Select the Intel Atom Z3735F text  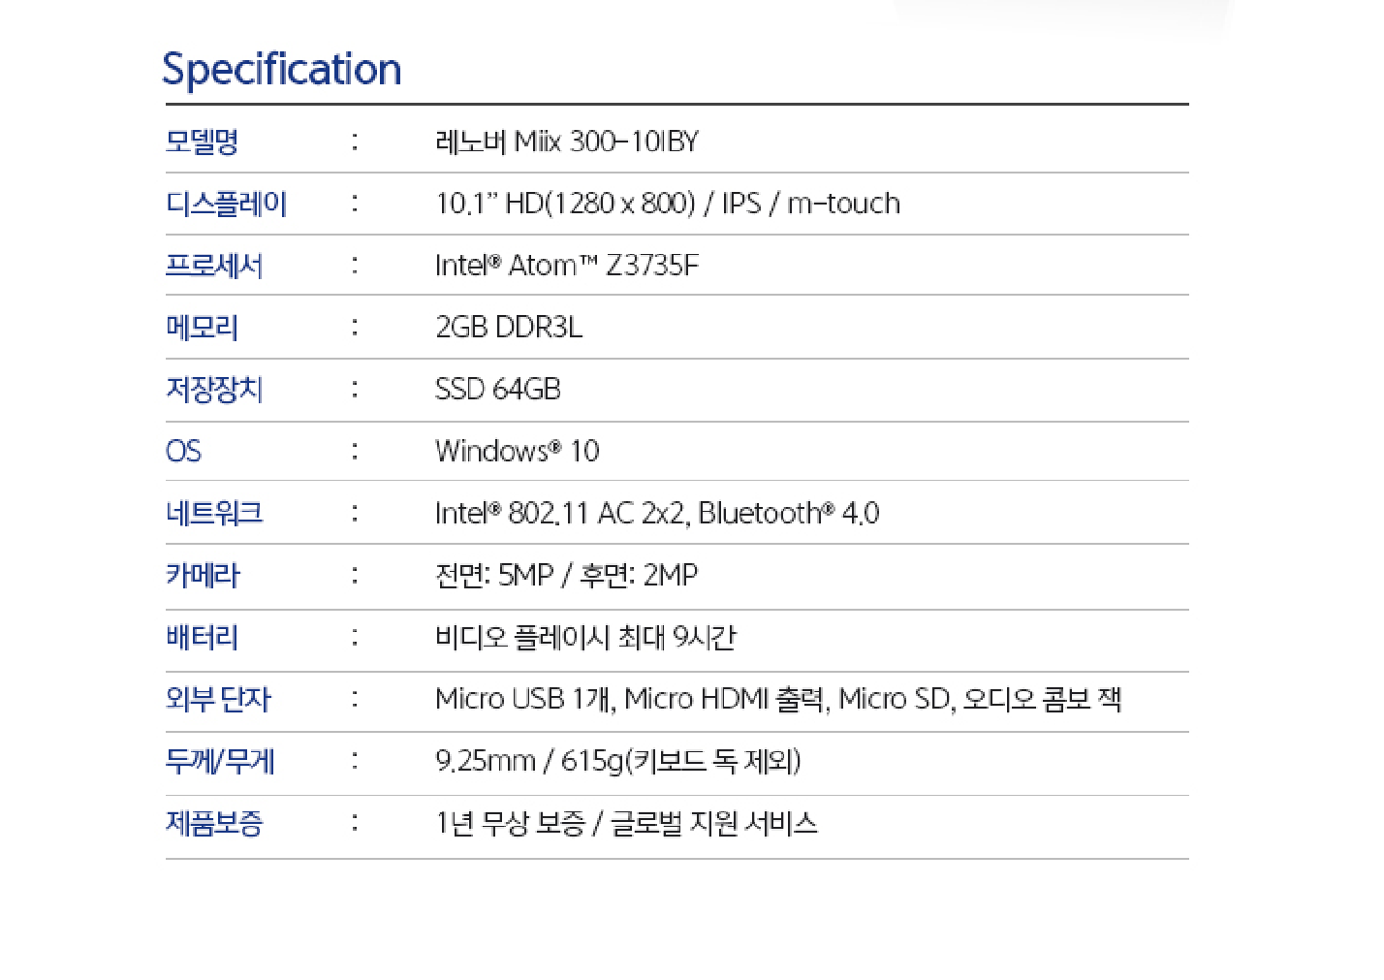tap(567, 266)
